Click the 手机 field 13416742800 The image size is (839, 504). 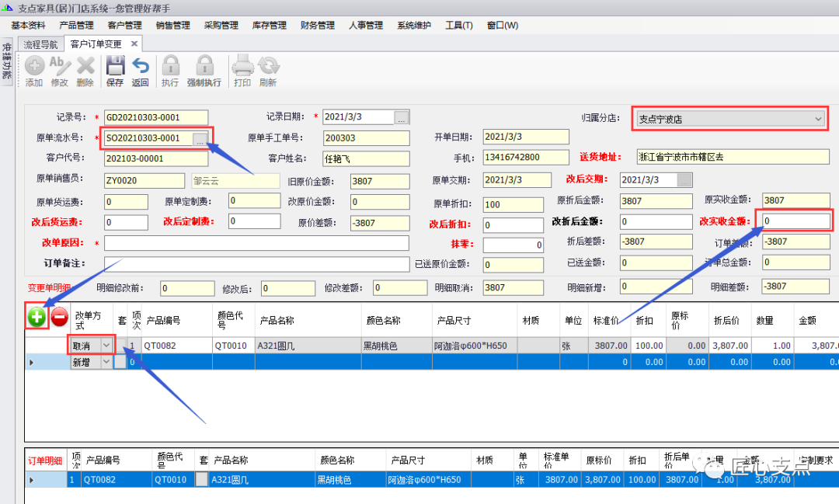(526, 158)
